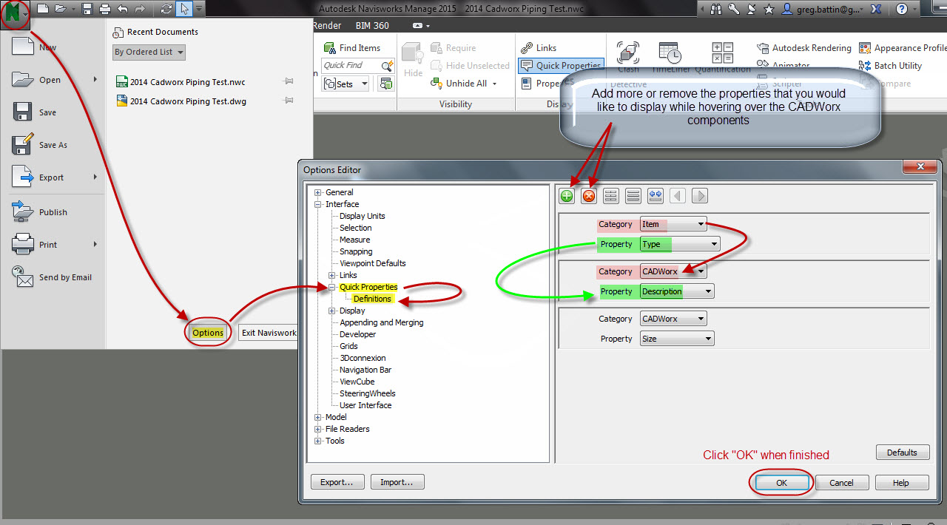The image size is (947, 525).
Task: Open the Property dropdown showing Size
Action: click(x=677, y=339)
